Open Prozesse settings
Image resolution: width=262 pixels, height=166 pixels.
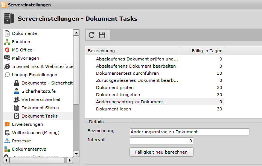[x=21, y=141]
